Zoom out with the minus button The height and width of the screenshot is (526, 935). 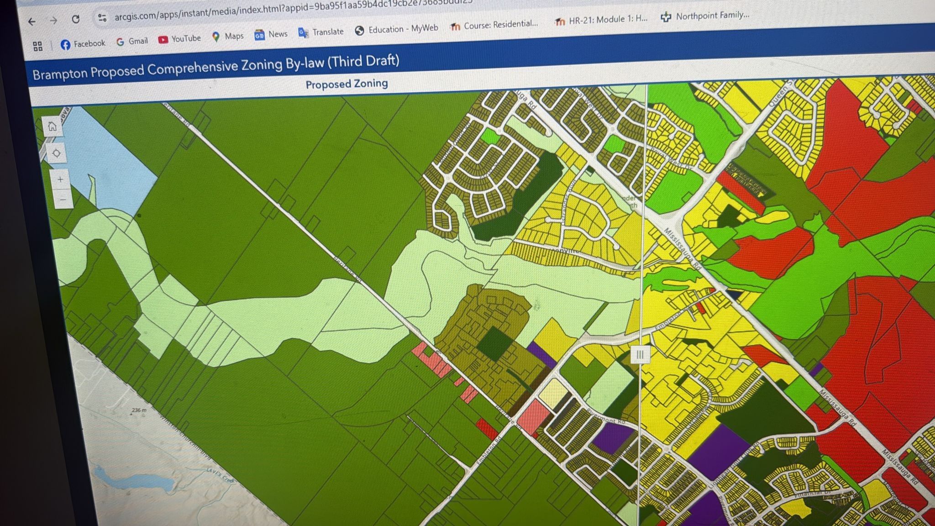63,200
